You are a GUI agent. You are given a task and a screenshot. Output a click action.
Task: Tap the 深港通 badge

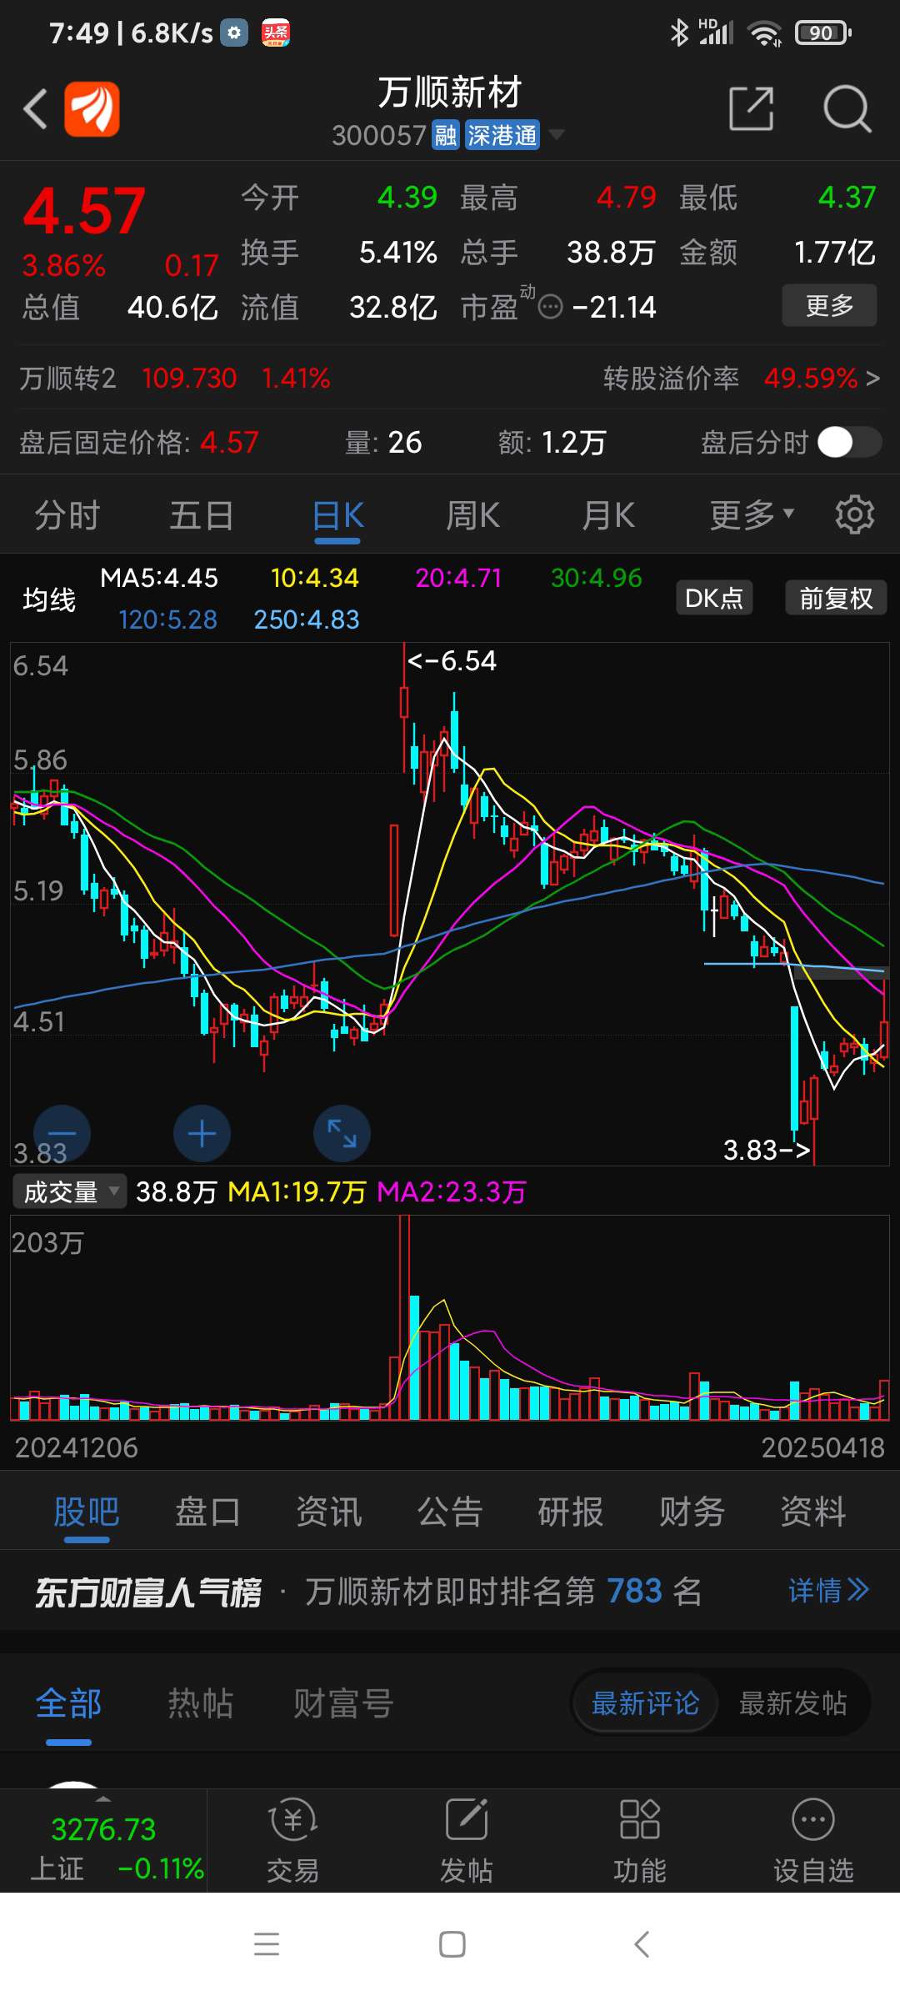coord(502,135)
